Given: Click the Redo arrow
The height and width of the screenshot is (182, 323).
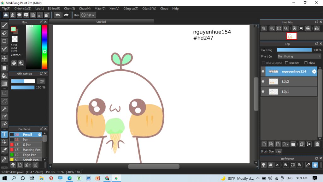Looking at the screenshot, I should (66, 15).
